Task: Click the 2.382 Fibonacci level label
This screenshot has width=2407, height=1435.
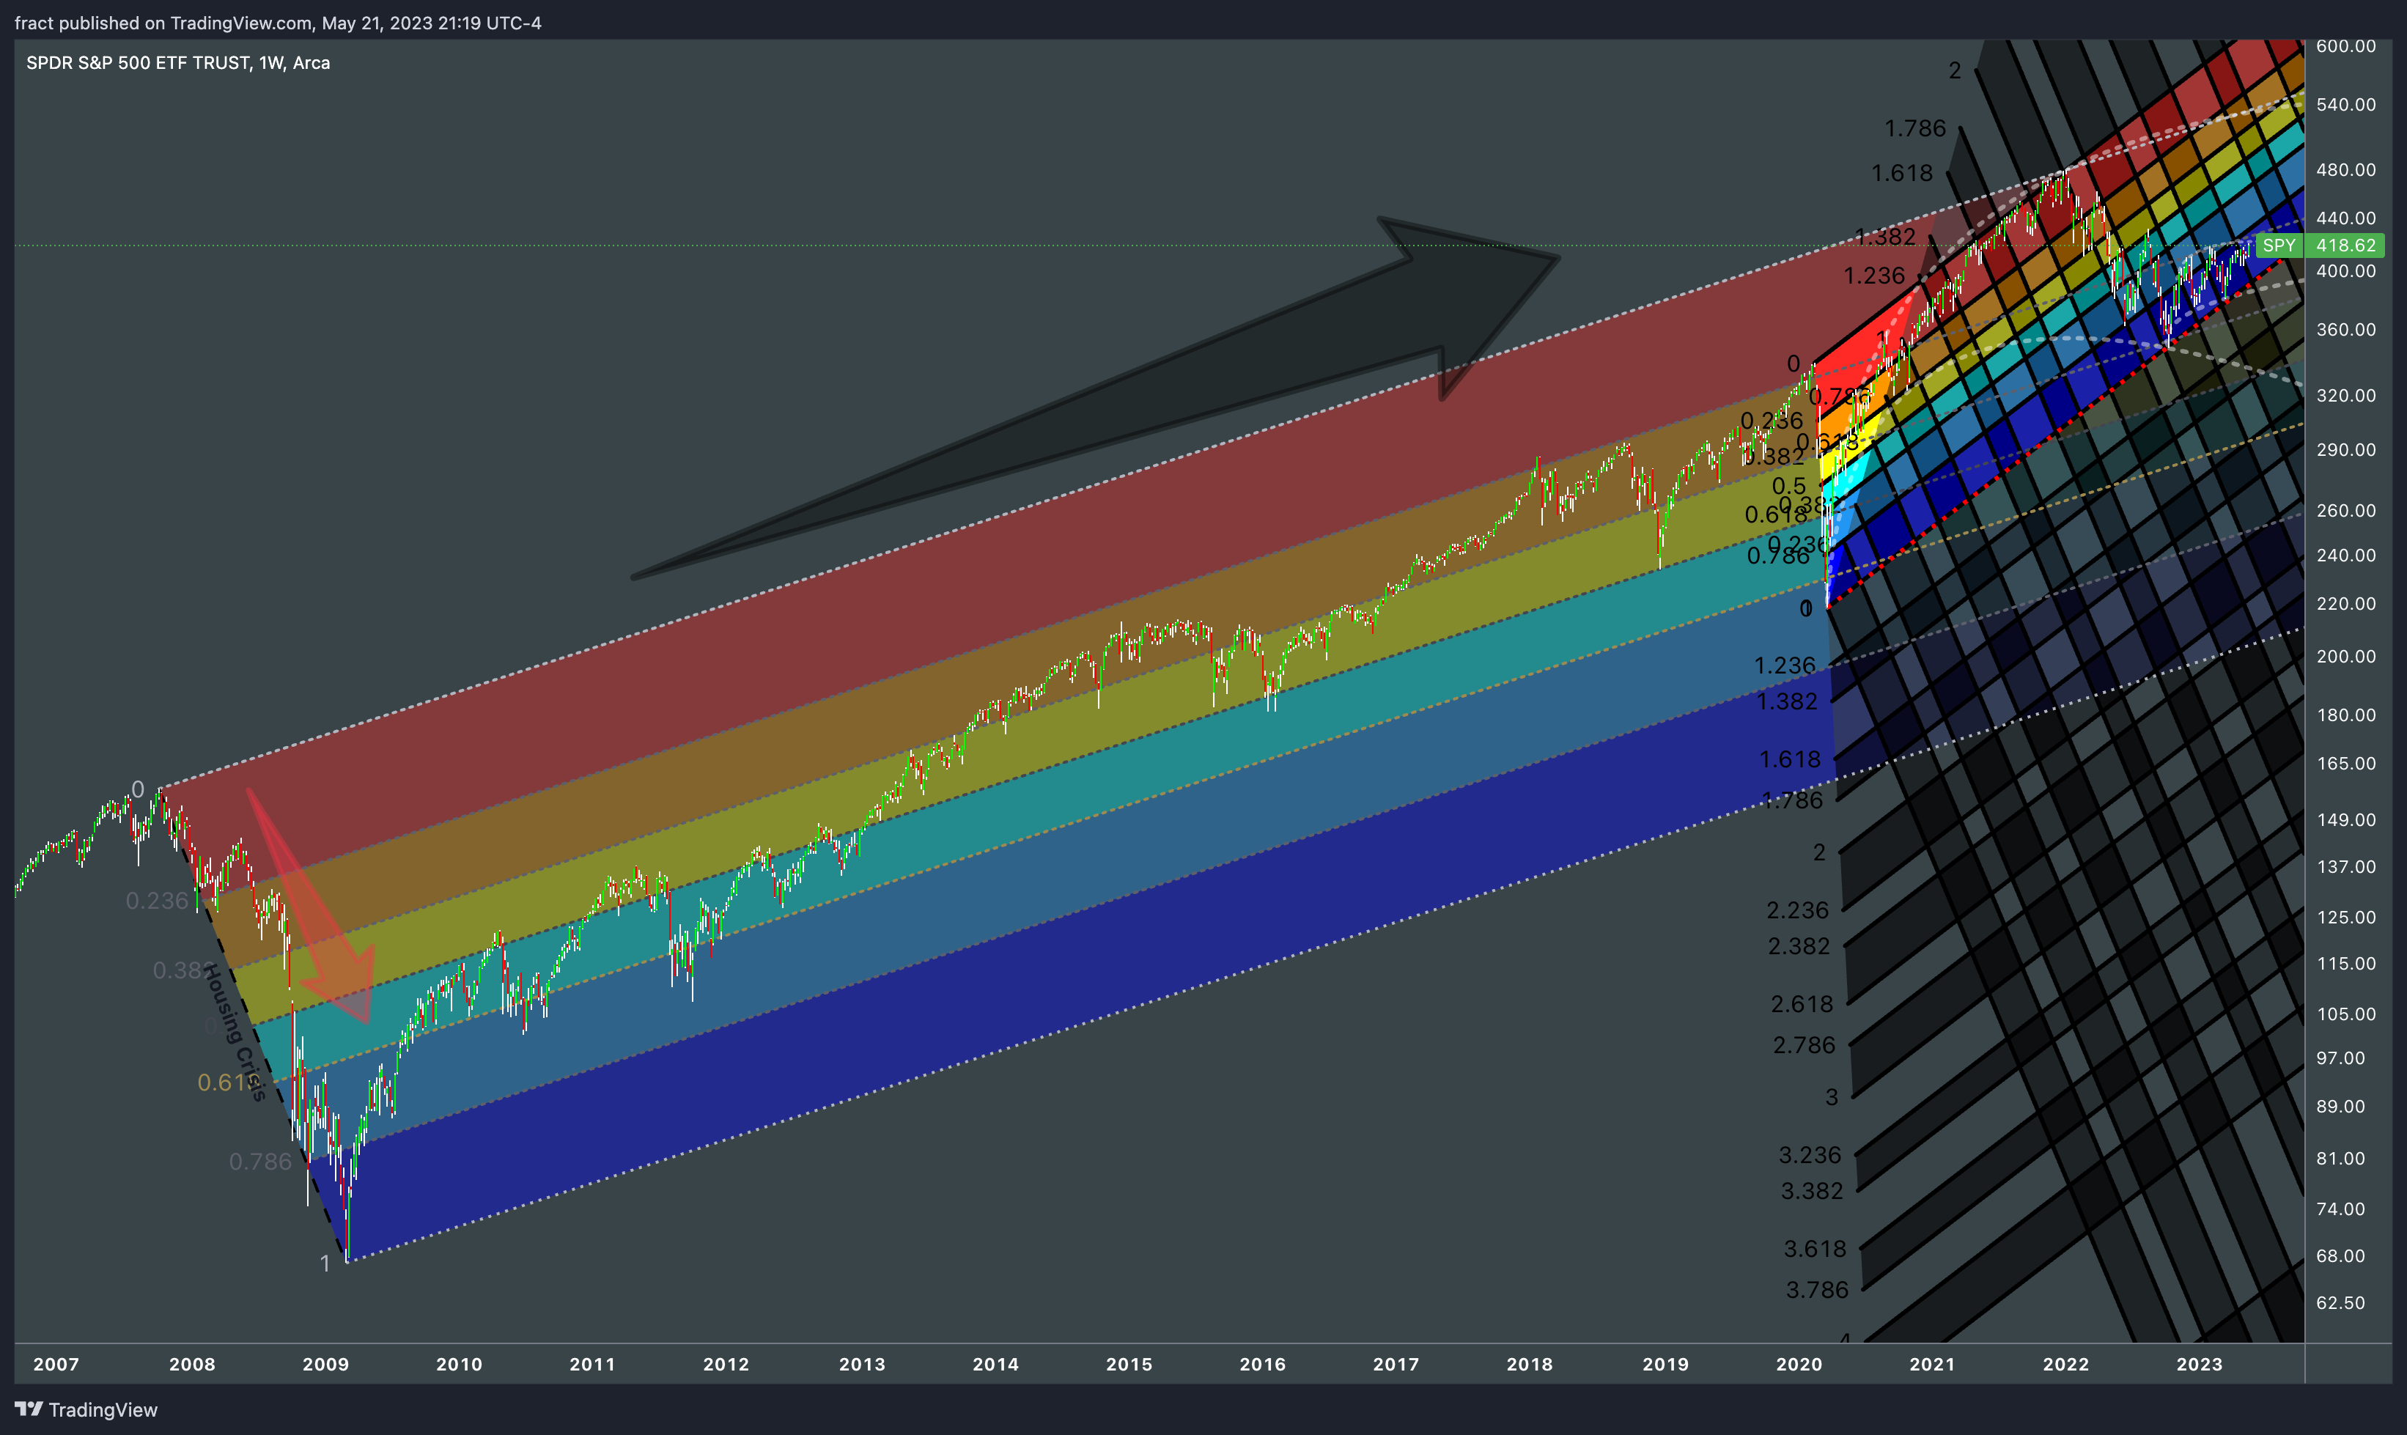Action: tap(1799, 947)
